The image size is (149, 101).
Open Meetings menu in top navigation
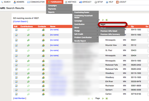click(71, 2)
